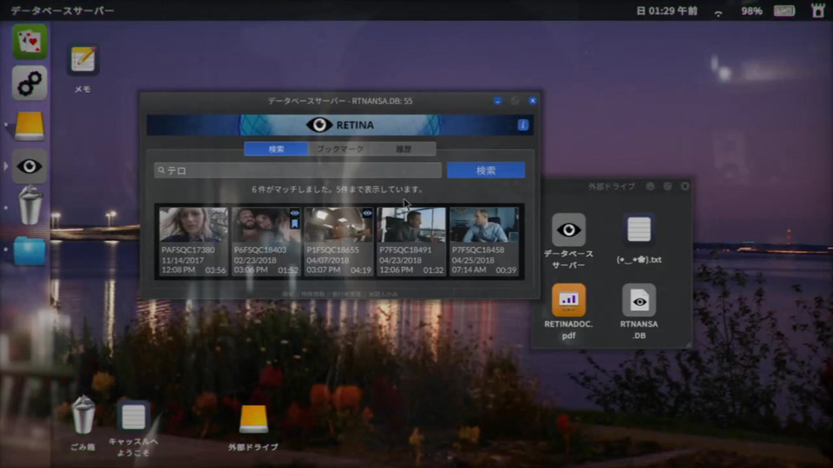The image size is (833, 468).
Task: Open the blue folder dock icon
Action: click(30, 250)
